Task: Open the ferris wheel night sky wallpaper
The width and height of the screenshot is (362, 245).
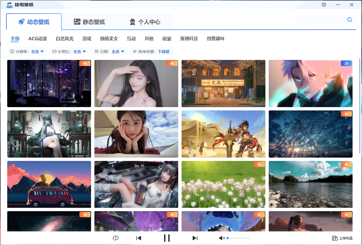Action: coord(311,134)
